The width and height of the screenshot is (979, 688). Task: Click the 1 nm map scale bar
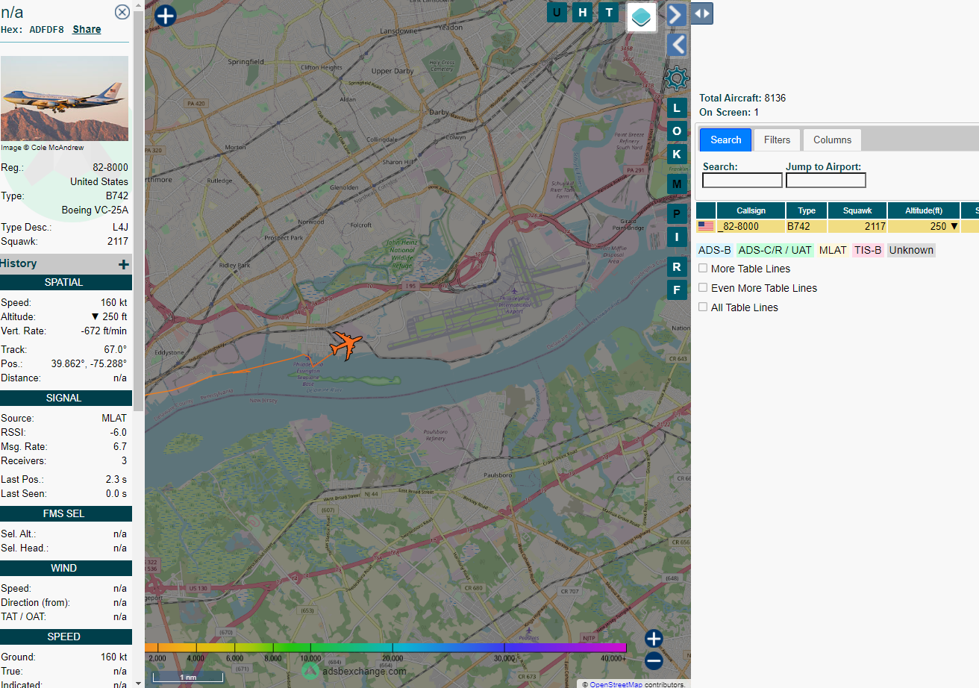click(x=188, y=677)
